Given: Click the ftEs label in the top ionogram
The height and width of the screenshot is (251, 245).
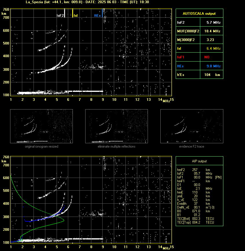Looking at the screenshot, I should pyautogui.click(x=97, y=16).
